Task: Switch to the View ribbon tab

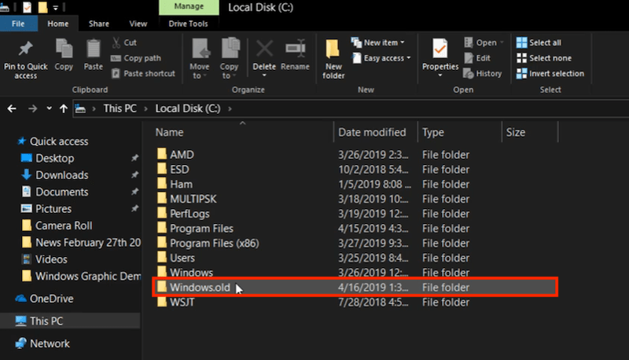Action: click(138, 24)
